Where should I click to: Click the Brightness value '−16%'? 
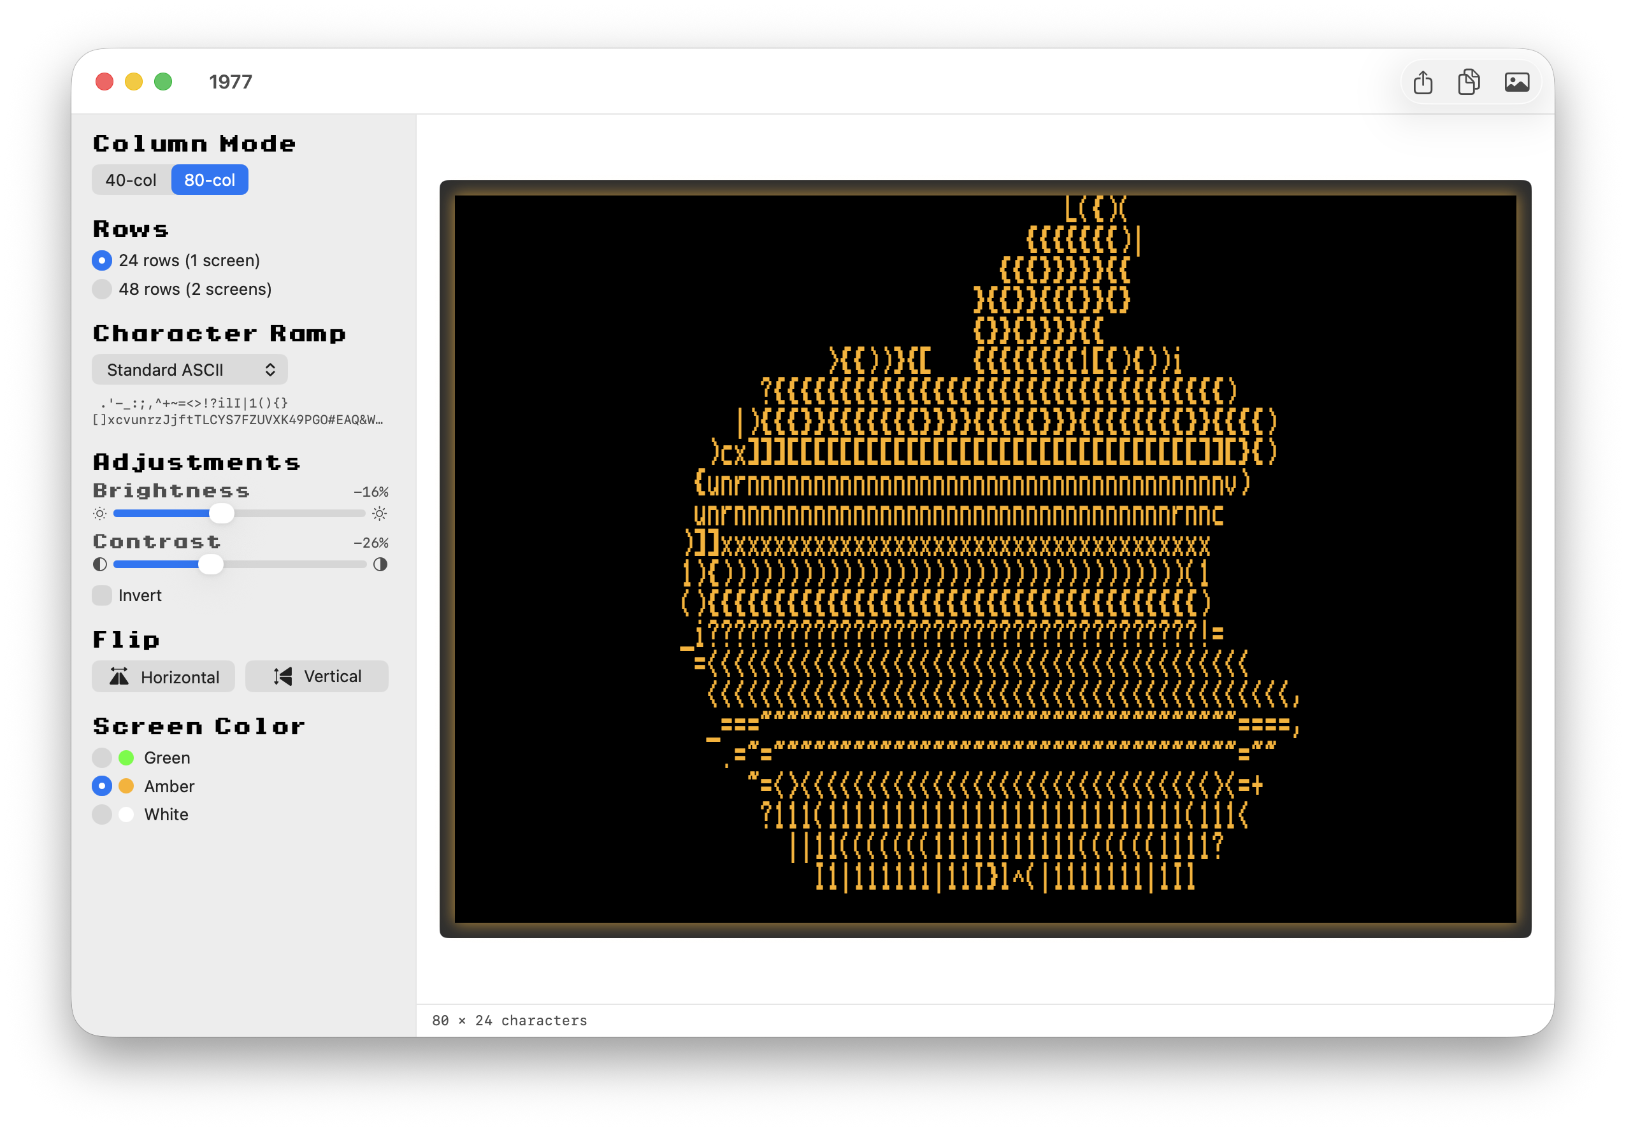tap(370, 491)
